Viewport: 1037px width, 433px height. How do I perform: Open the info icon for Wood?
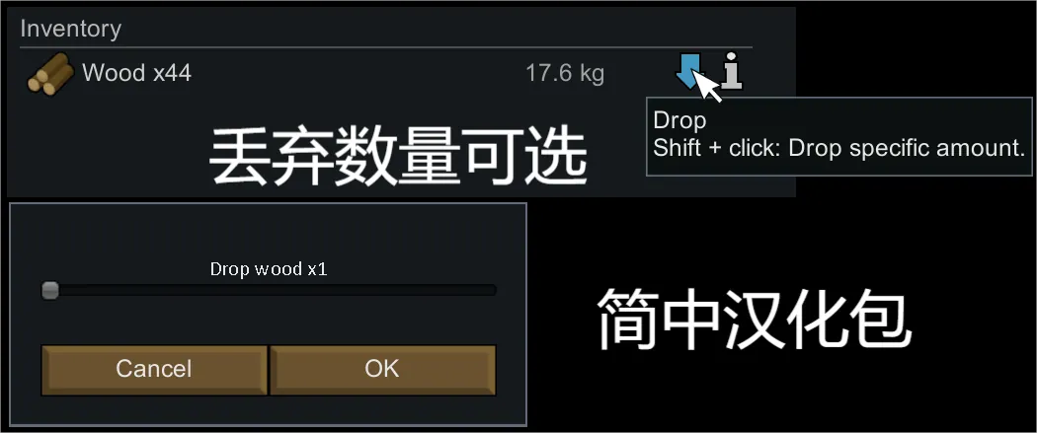(732, 71)
